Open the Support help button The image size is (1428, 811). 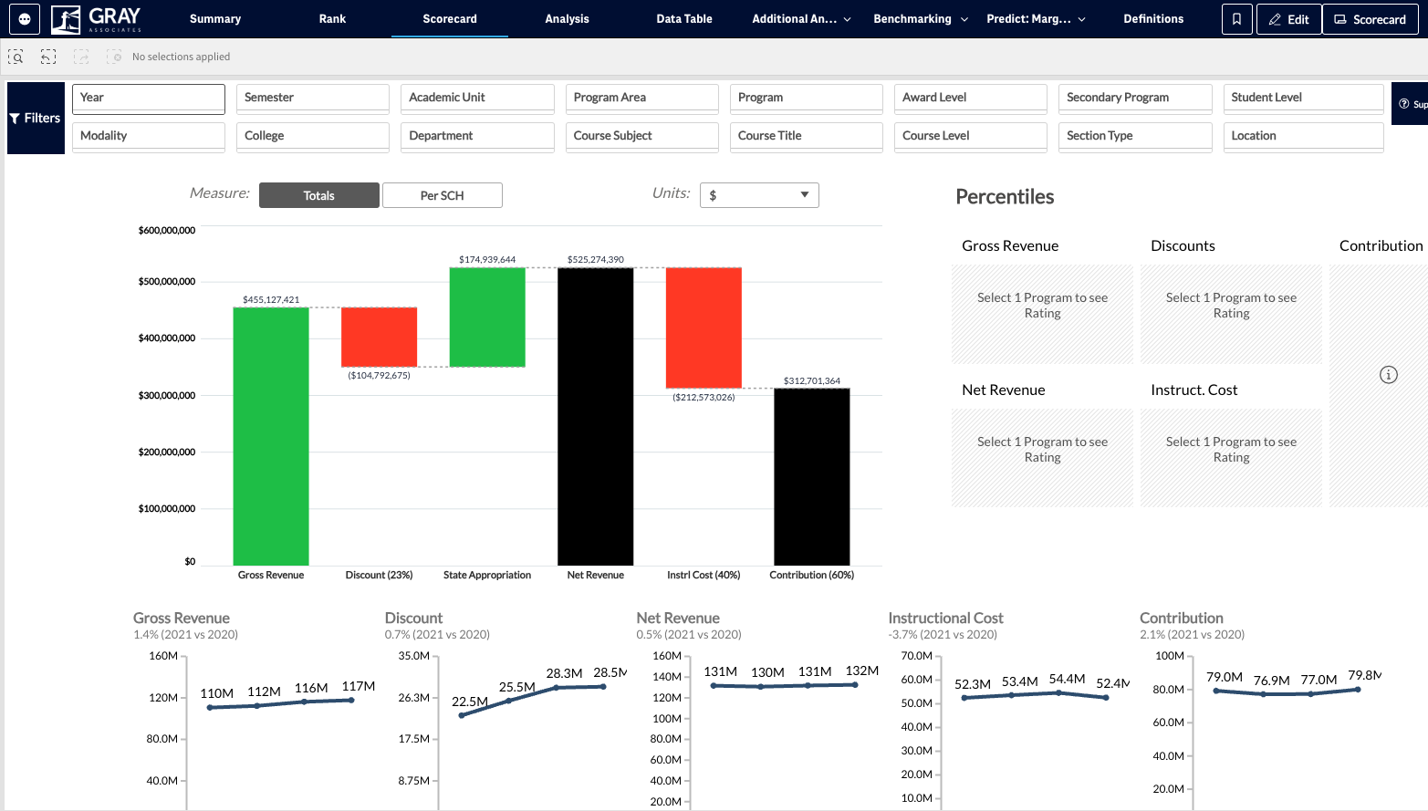pos(1411,104)
